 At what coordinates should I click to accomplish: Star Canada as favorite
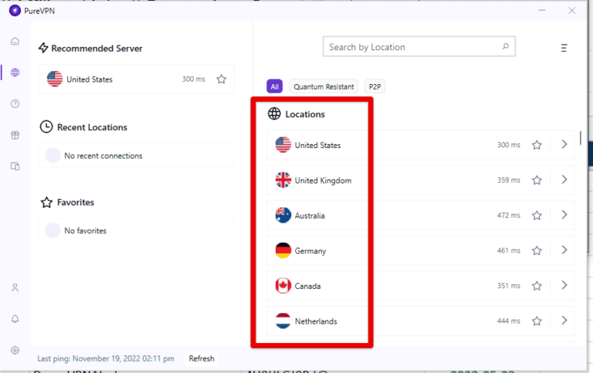[x=537, y=286]
